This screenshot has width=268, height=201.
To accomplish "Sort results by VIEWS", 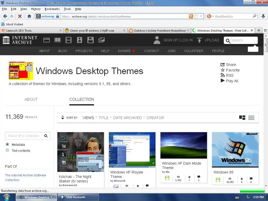I will (x=88, y=118).
